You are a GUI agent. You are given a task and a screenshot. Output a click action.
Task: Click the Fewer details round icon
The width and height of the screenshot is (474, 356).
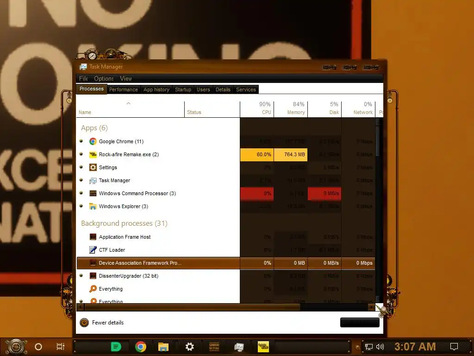pos(84,323)
